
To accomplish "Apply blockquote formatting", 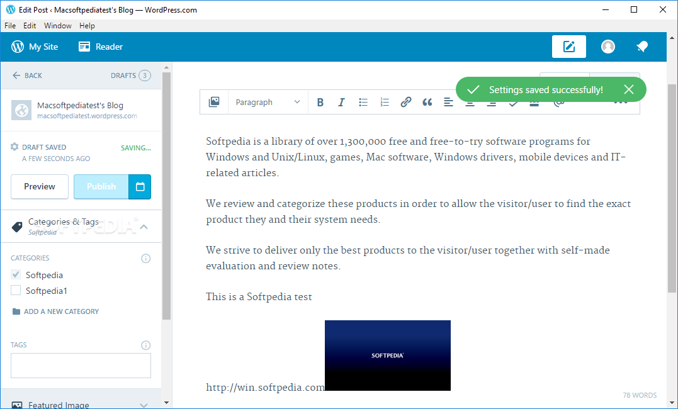I will point(427,102).
